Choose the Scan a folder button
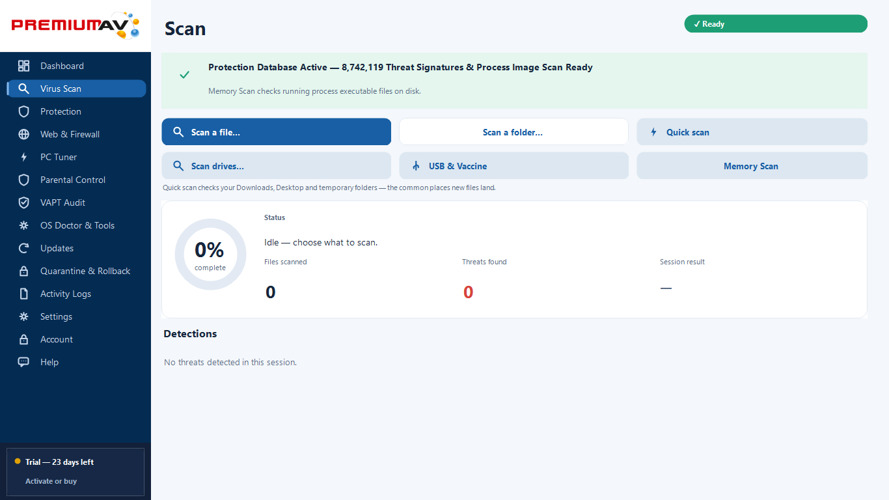Viewport: 889px width, 500px height. click(x=513, y=132)
